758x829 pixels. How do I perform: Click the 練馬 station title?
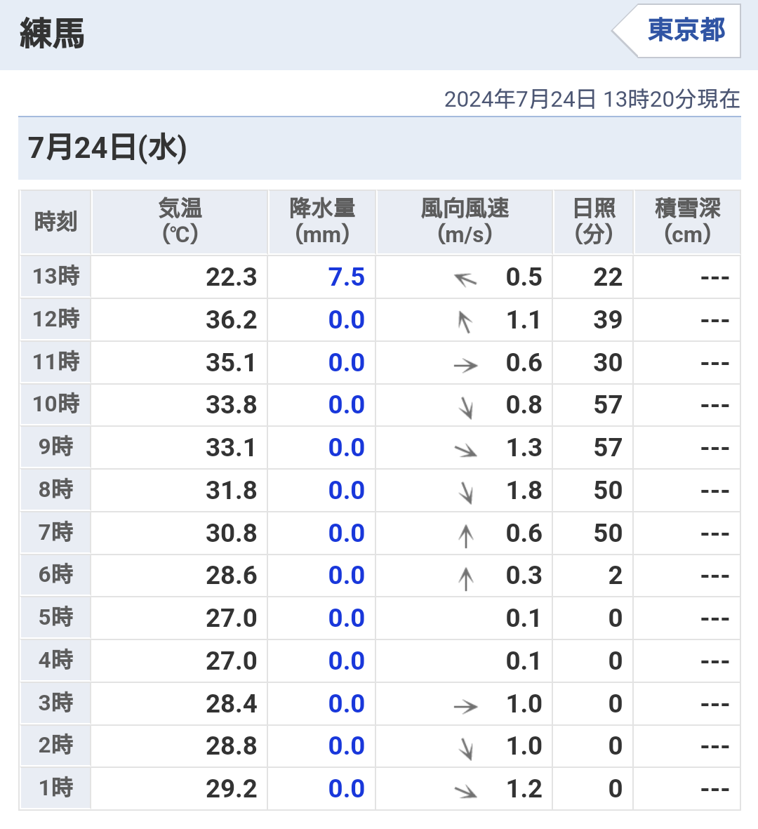[x=52, y=33]
